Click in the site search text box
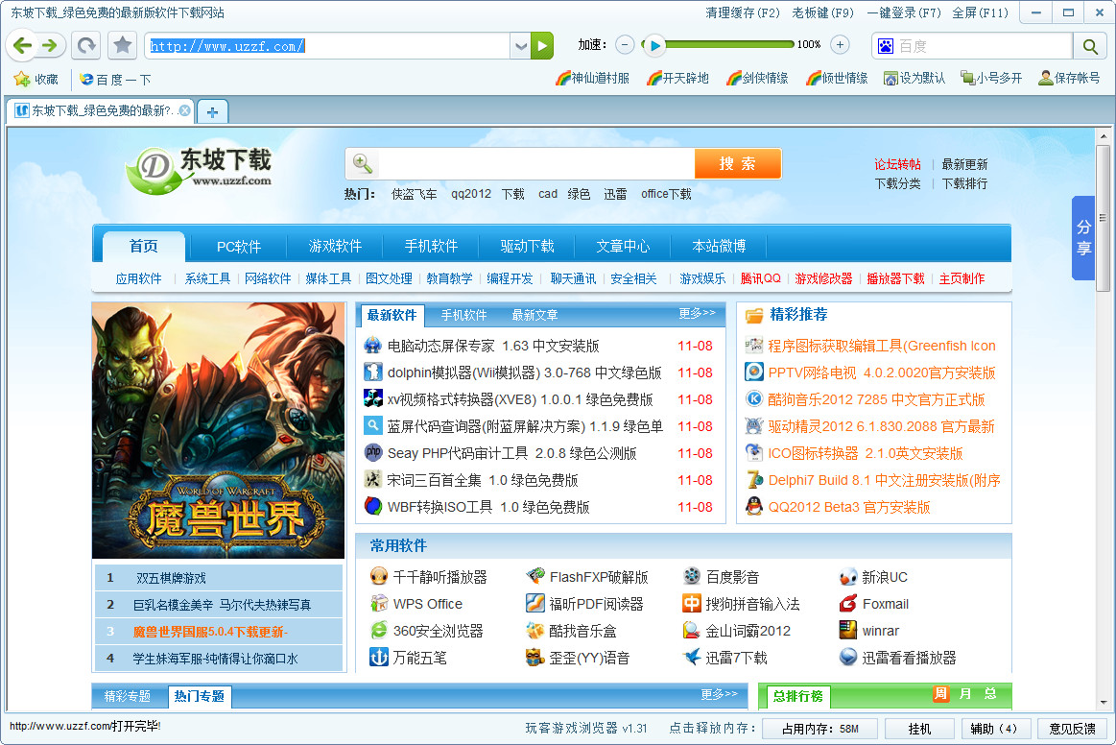Viewport: 1116px width, 745px height. 536,164
